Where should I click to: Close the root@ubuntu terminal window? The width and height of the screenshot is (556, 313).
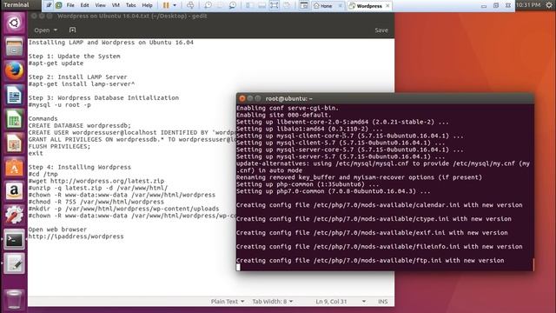[242, 98]
